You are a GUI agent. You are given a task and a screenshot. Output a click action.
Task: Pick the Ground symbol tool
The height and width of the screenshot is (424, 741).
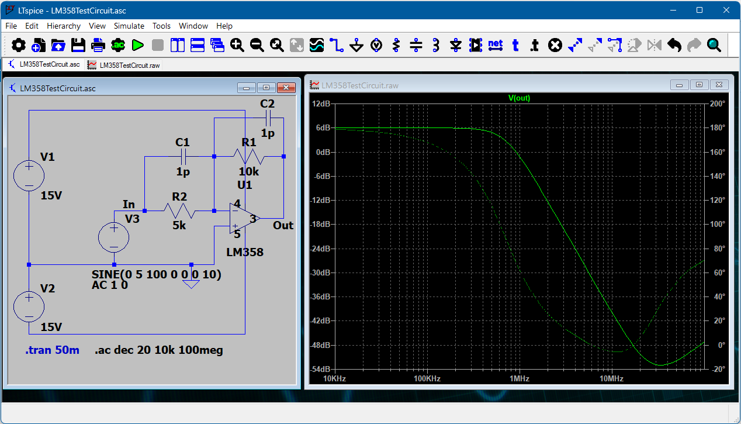coord(356,45)
